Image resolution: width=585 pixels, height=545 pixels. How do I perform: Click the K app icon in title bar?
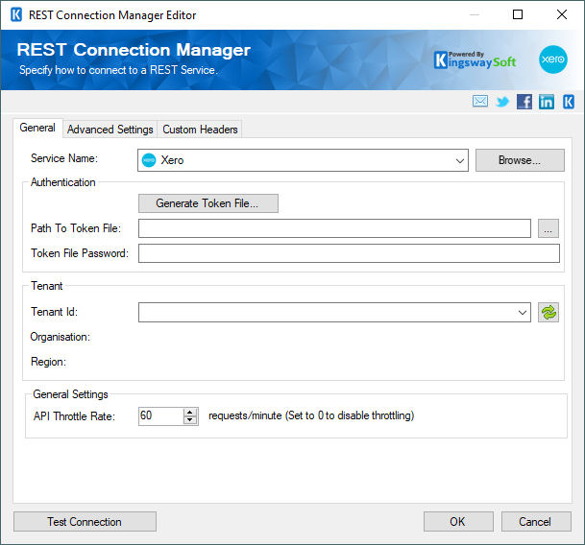[16, 15]
